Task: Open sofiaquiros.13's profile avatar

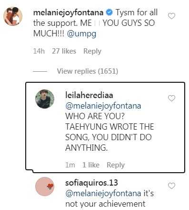Action: tap(45, 187)
